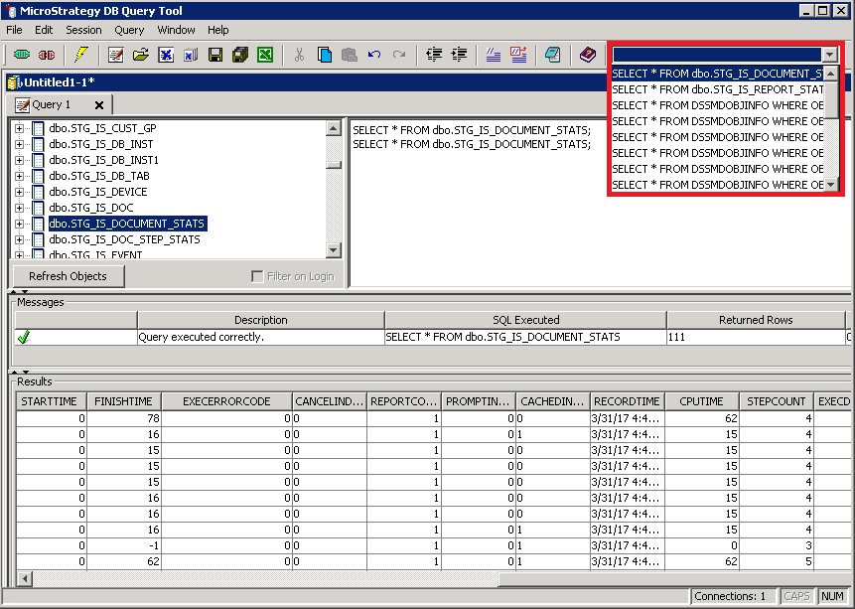Disconnect using the red plug icon
The image size is (855, 609).
47,56
